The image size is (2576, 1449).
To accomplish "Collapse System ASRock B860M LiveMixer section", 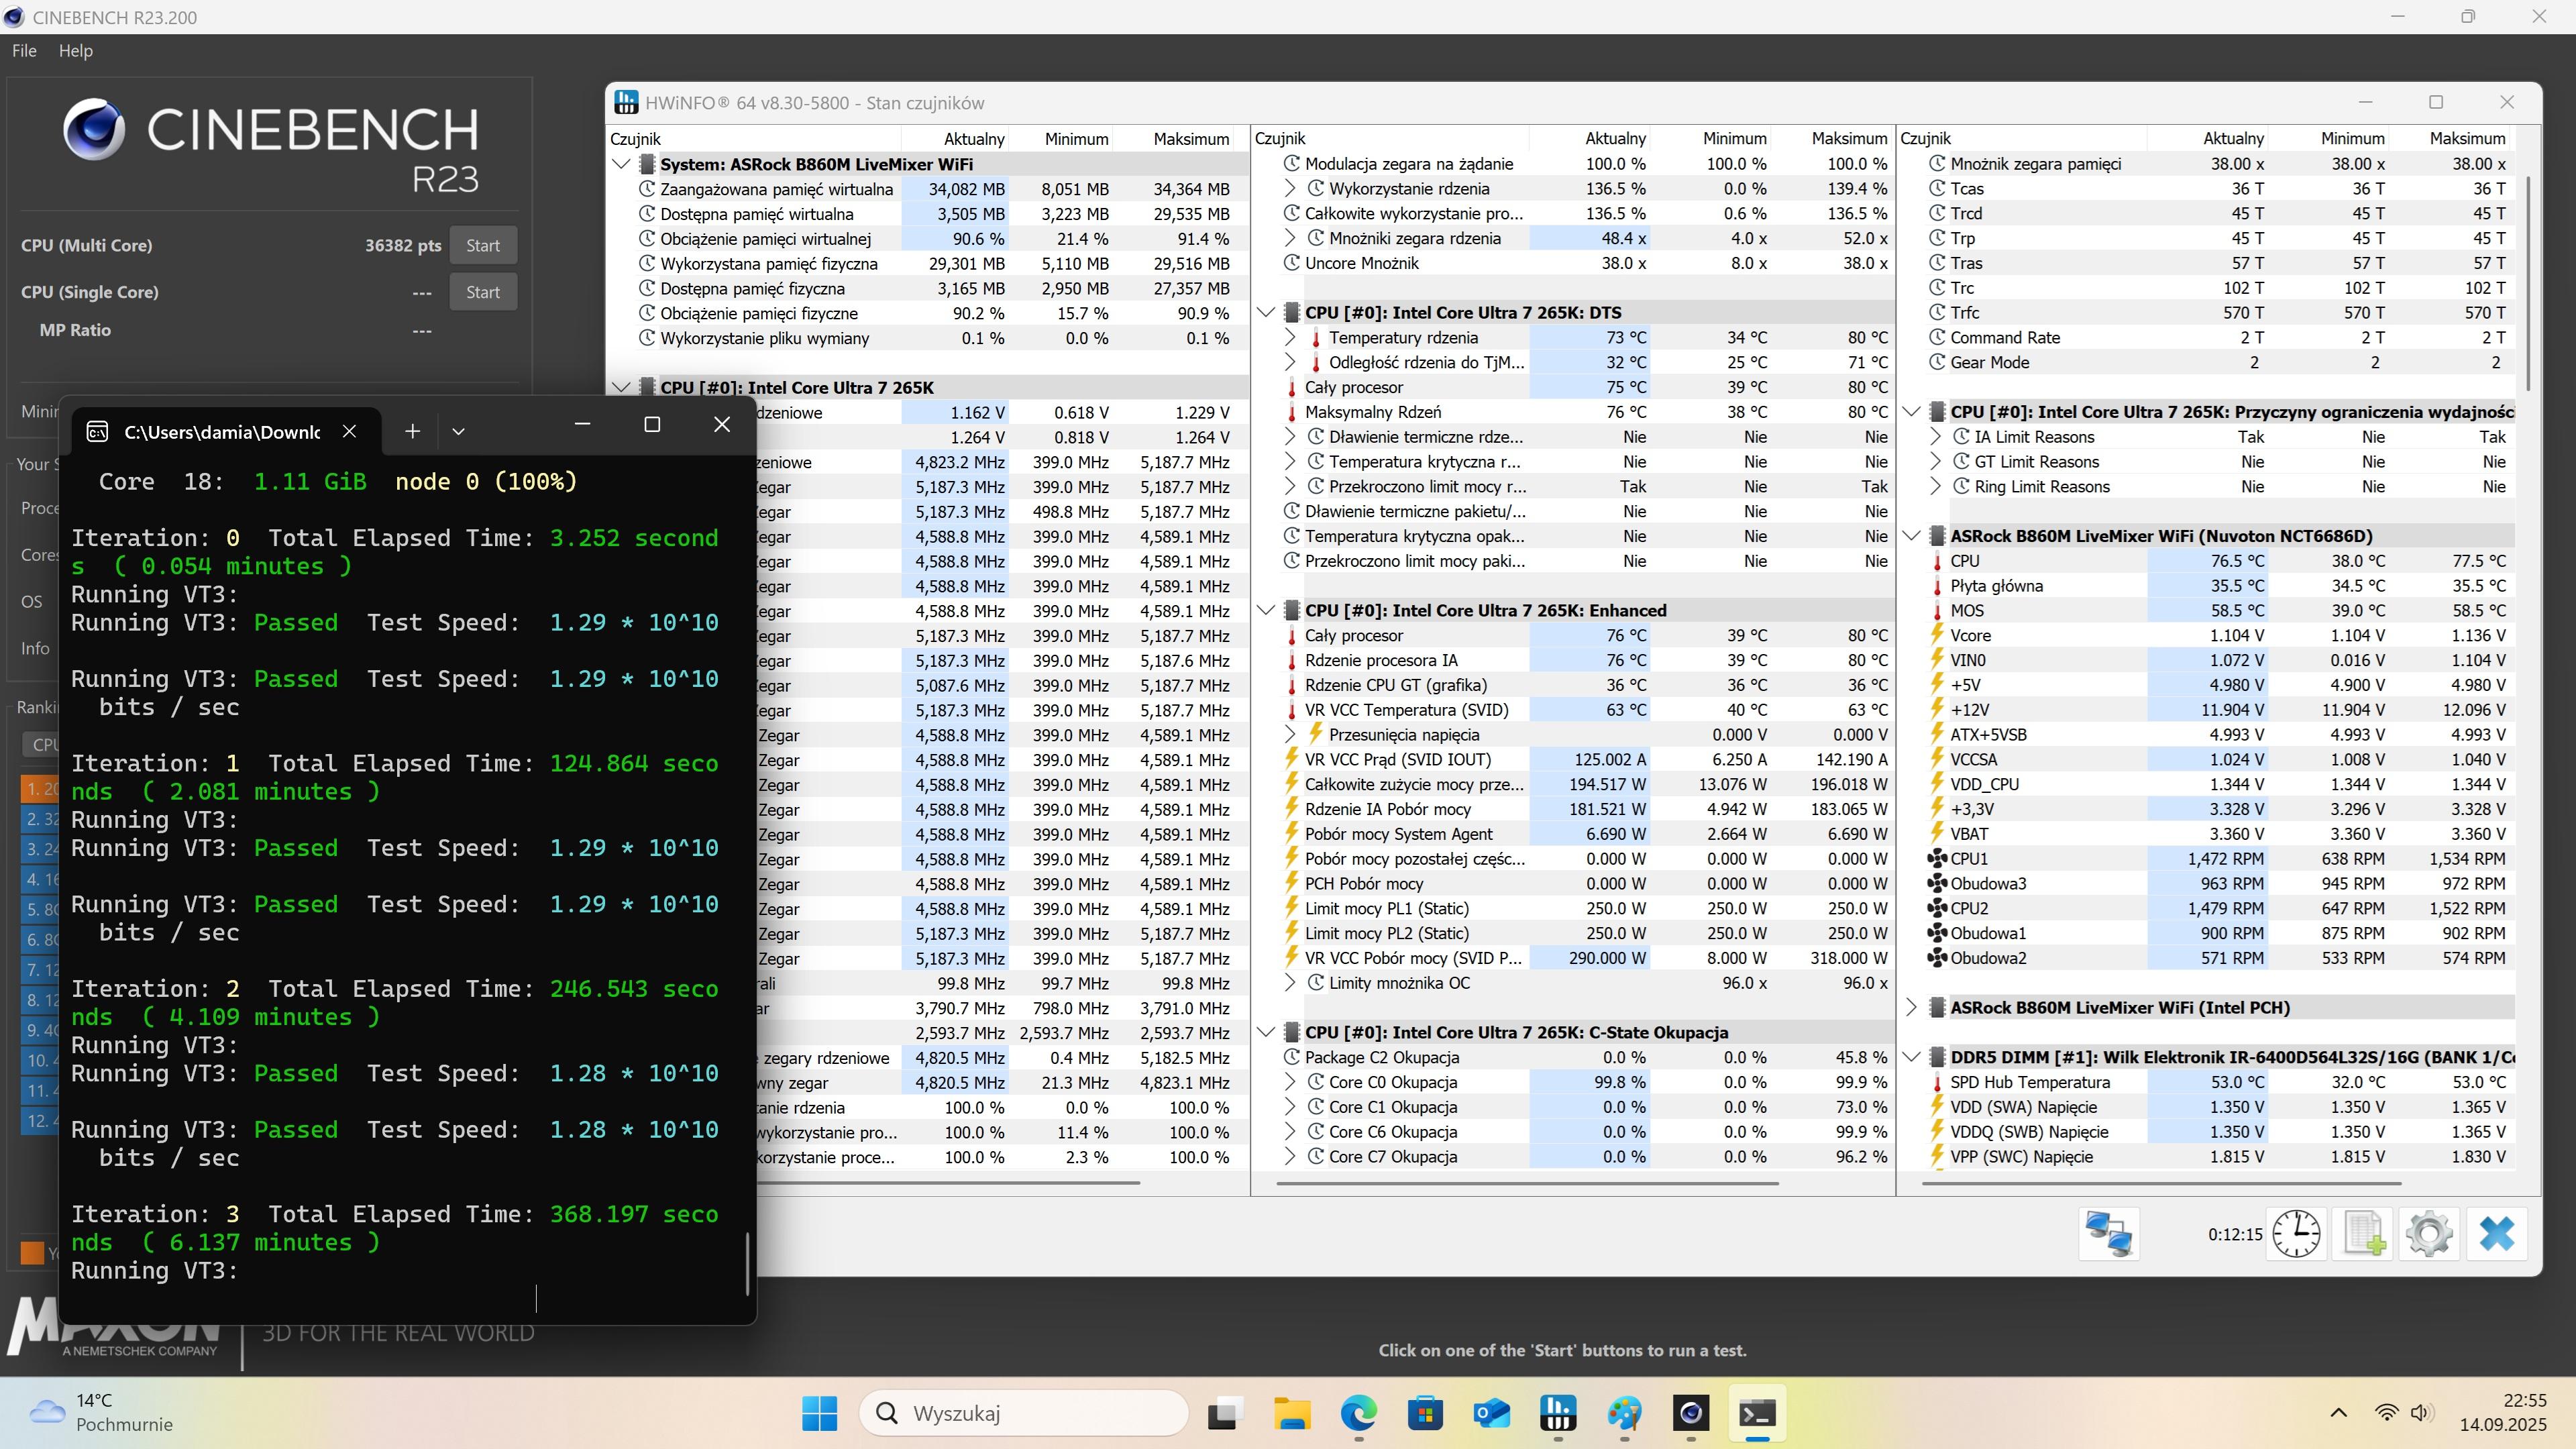I will pos(621,164).
